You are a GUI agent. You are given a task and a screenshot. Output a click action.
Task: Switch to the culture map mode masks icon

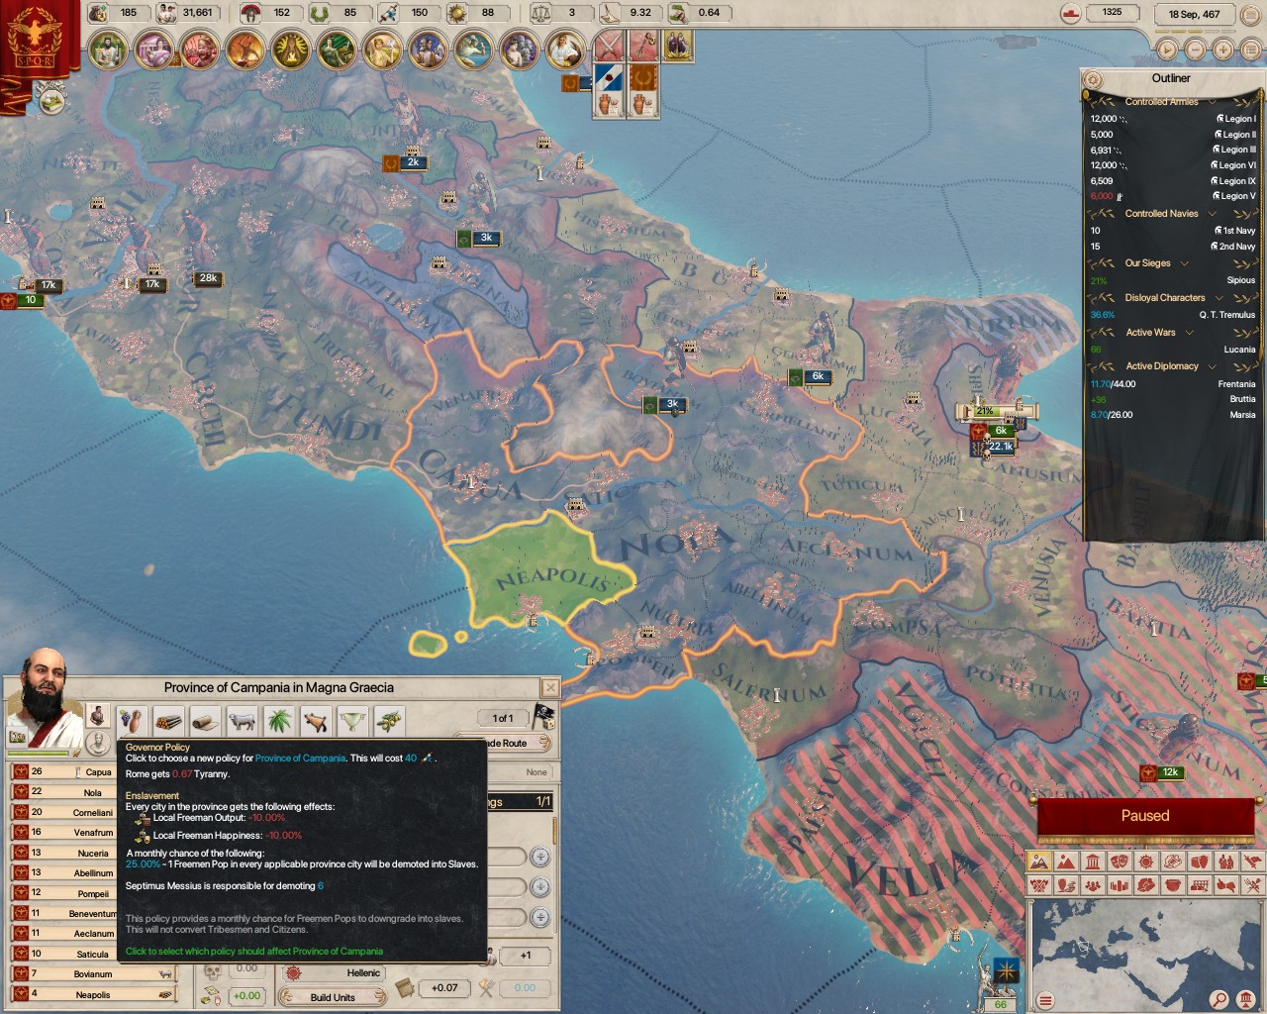click(1119, 862)
